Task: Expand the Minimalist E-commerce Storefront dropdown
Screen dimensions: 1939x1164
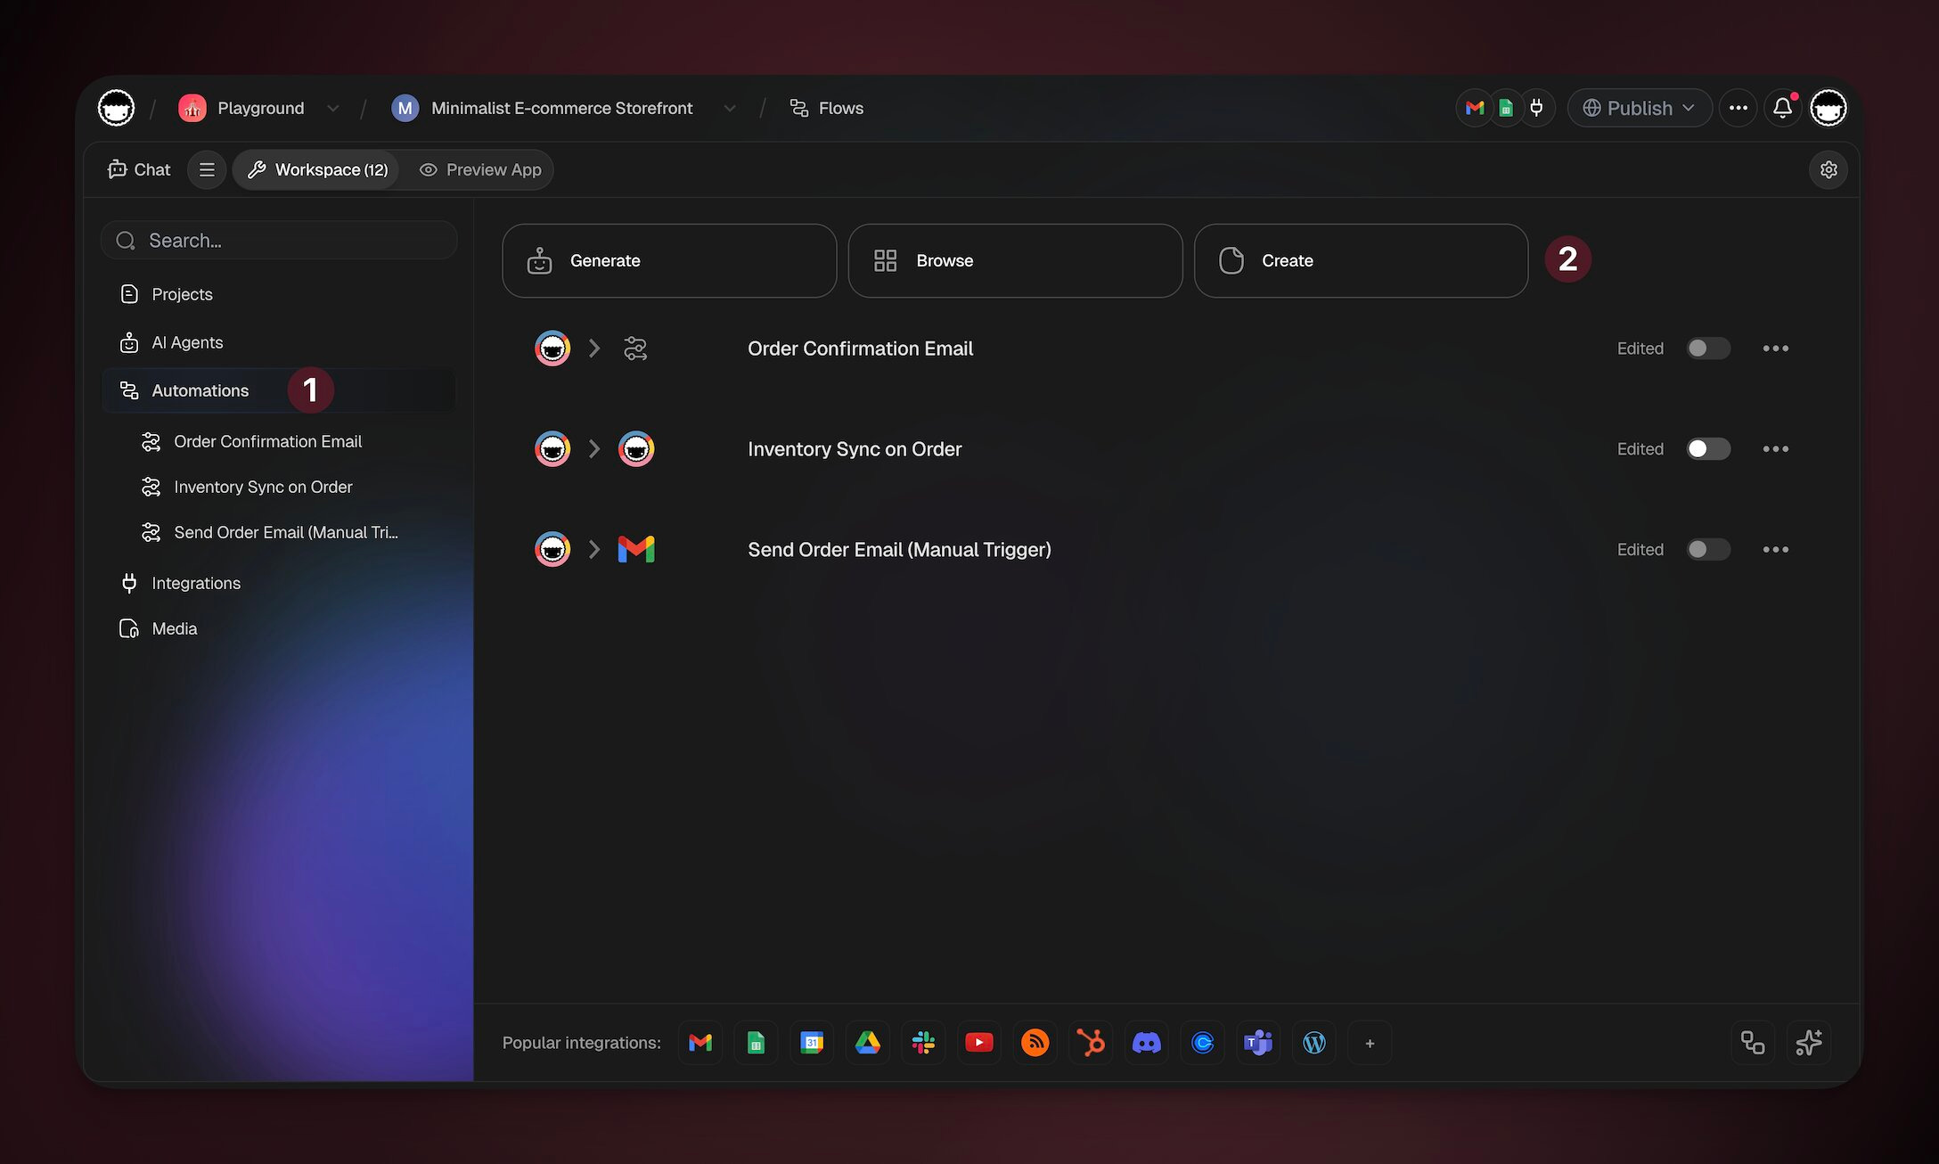Action: pyautogui.click(x=730, y=108)
